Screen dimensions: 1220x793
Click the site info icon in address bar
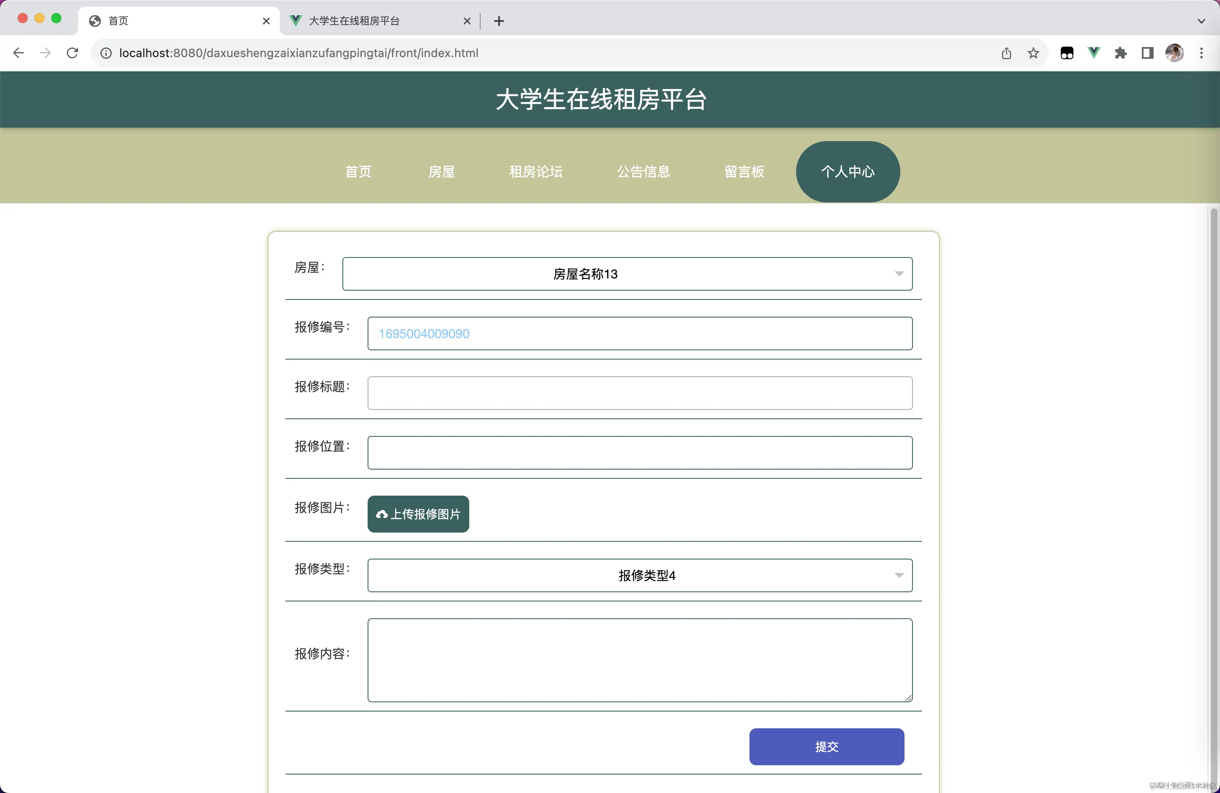tap(105, 53)
